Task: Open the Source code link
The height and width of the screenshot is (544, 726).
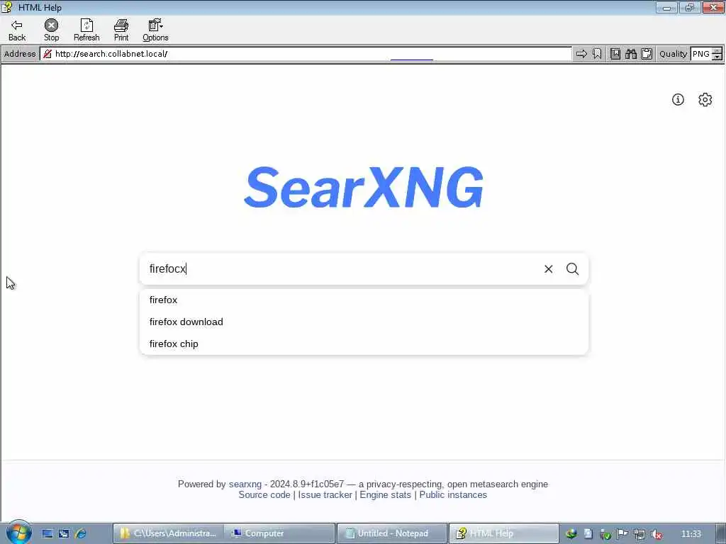Action: [x=264, y=494]
